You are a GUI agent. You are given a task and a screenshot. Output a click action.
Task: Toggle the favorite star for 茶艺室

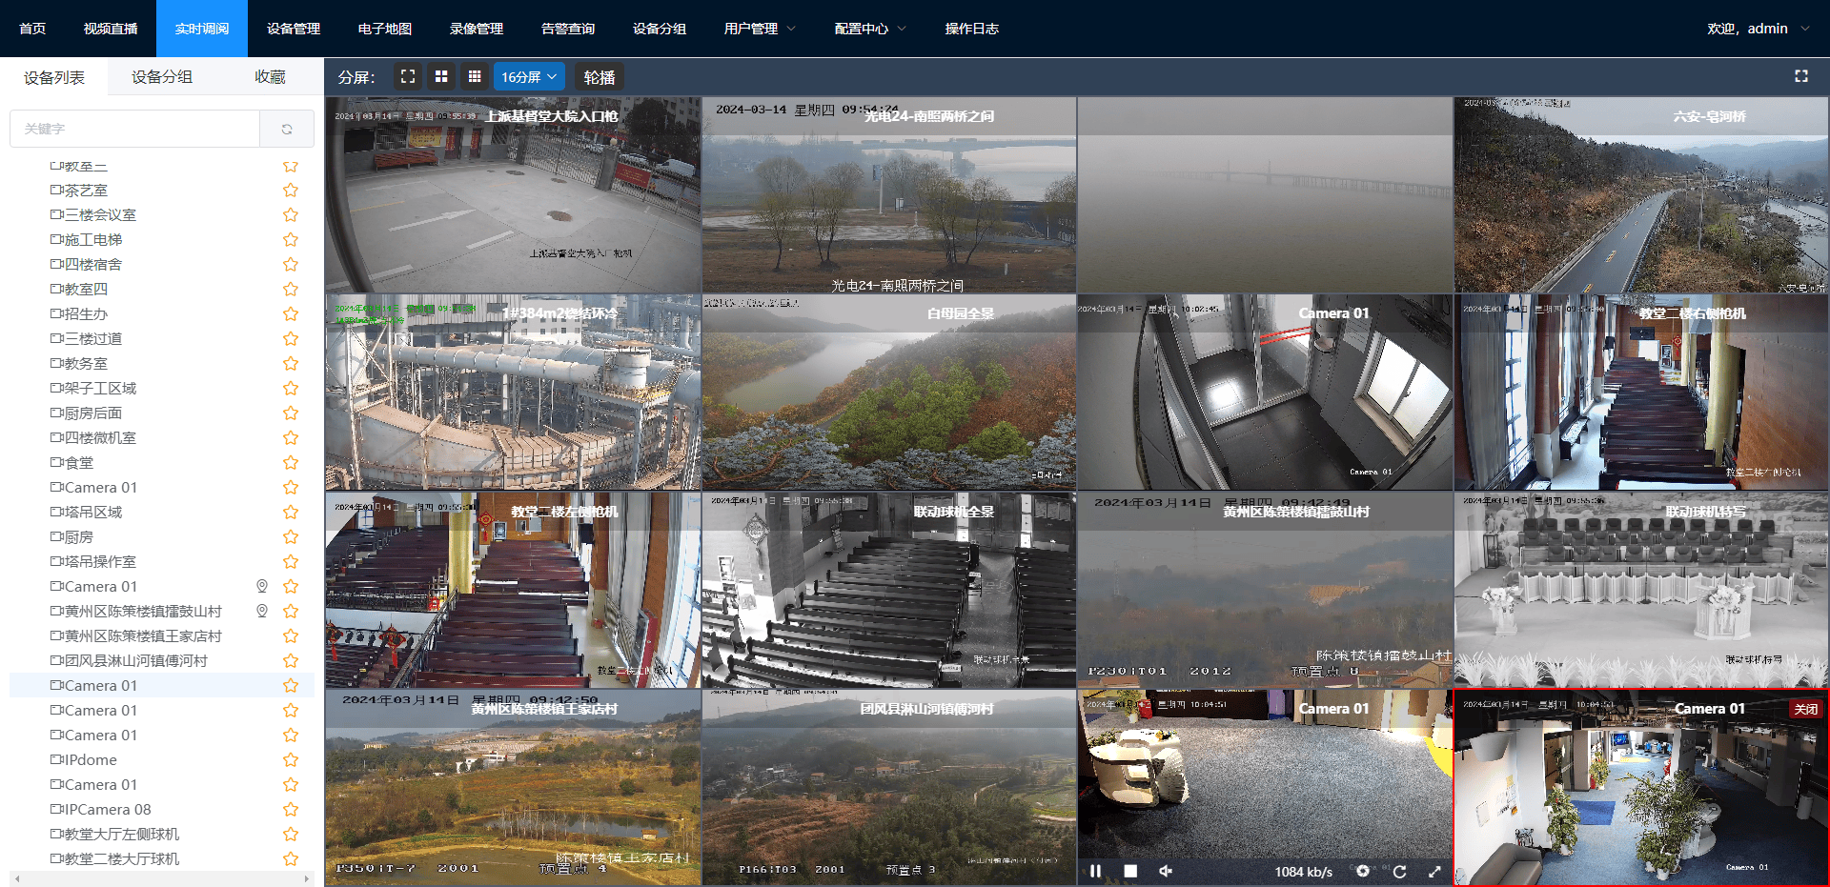290,190
